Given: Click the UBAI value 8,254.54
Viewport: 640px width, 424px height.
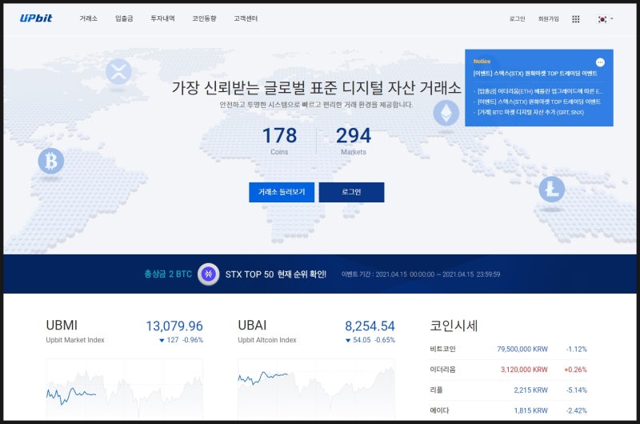Looking at the screenshot, I should (x=370, y=326).
